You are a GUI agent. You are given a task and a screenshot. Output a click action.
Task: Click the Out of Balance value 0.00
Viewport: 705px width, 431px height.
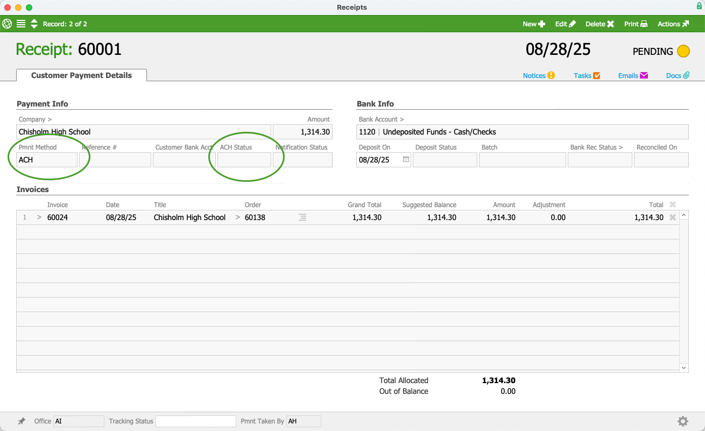[x=508, y=391]
